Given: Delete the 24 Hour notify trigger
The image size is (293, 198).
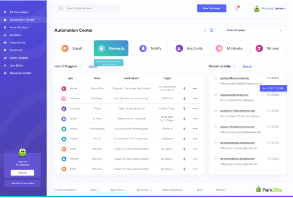Looking at the screenshot, I should tap(184, 119).
